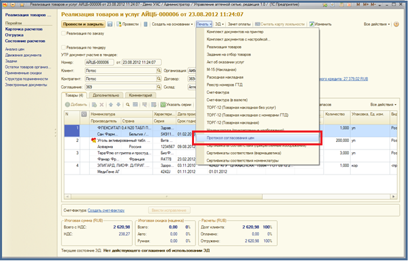Screen dimensions: 409x261
Task: Click the date field 23.08.2012 11:24:07
Action: coord(141,62)
